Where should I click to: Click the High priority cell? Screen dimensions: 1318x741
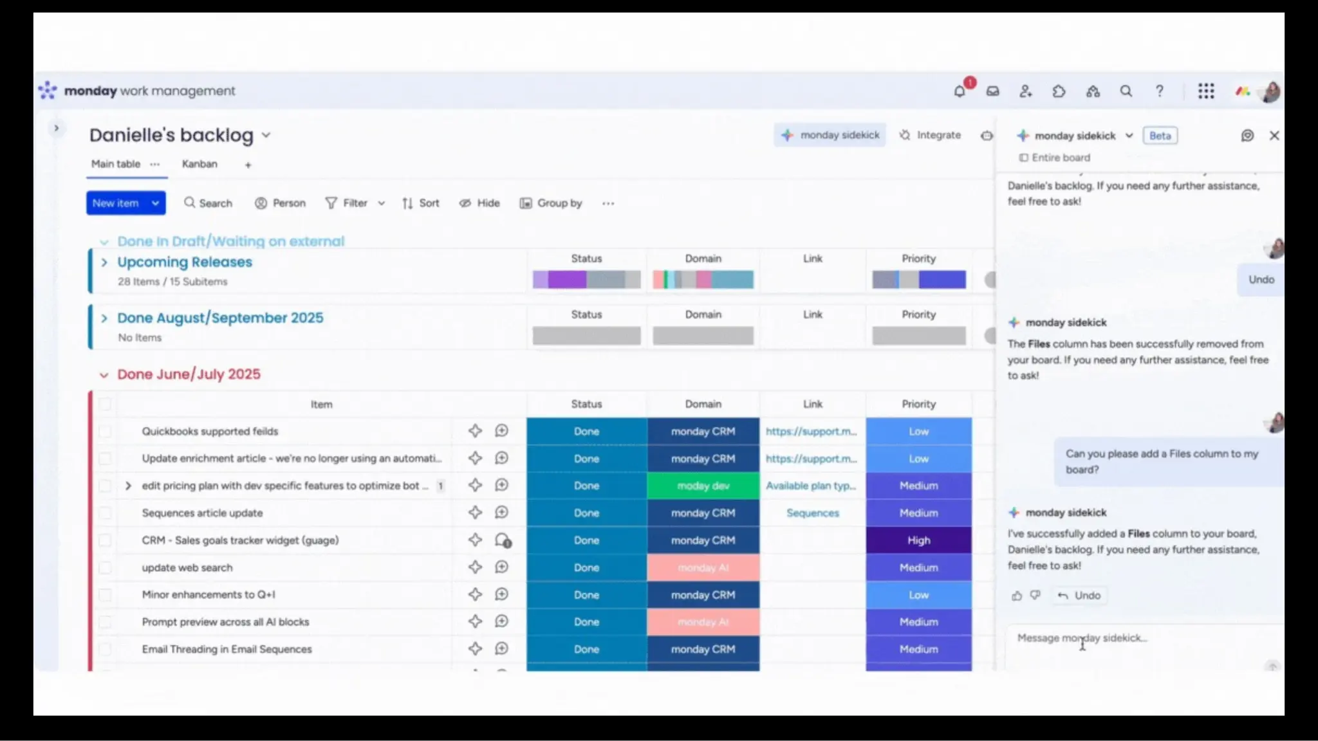click(x=918, y=540)
